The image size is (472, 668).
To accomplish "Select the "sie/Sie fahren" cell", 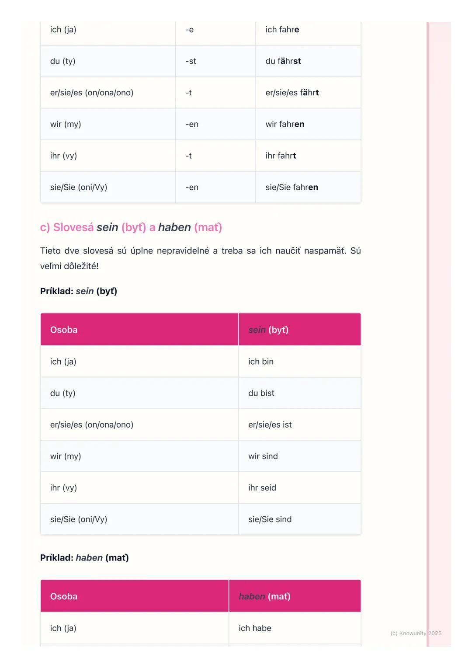I will (292, 187).
